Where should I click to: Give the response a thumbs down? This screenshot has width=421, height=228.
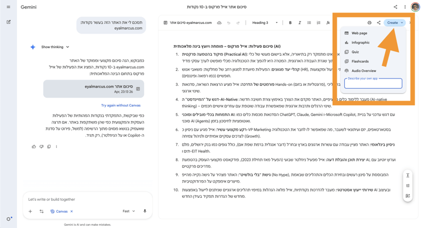(42, 147)
